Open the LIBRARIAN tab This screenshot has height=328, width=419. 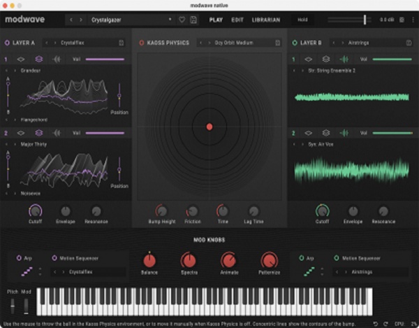point(266,20)
